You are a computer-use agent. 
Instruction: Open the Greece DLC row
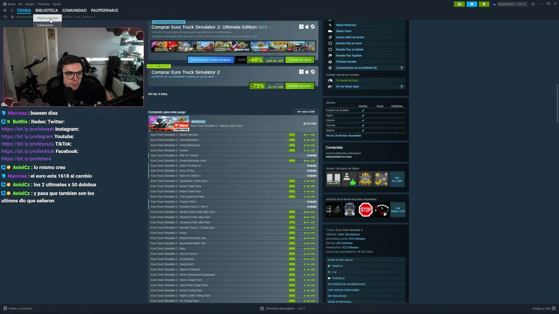coord(233,150)
